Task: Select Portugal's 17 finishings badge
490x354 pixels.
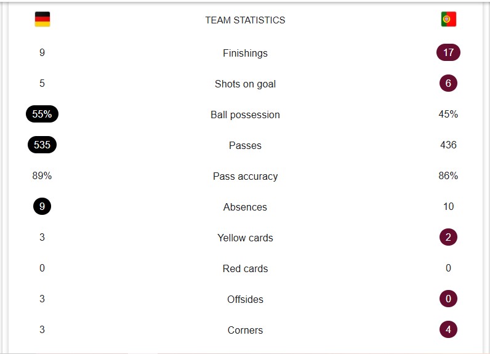Action: [448, 52]
